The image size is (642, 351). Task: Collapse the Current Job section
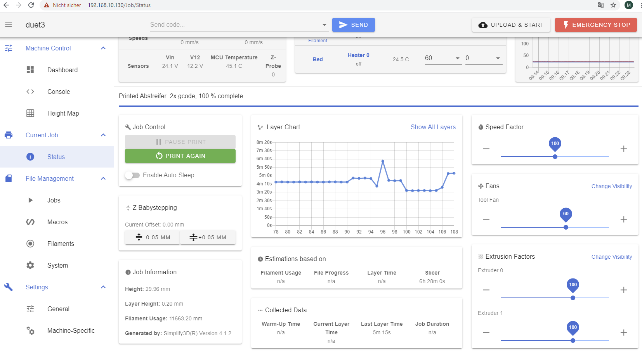tap(103, 135)
